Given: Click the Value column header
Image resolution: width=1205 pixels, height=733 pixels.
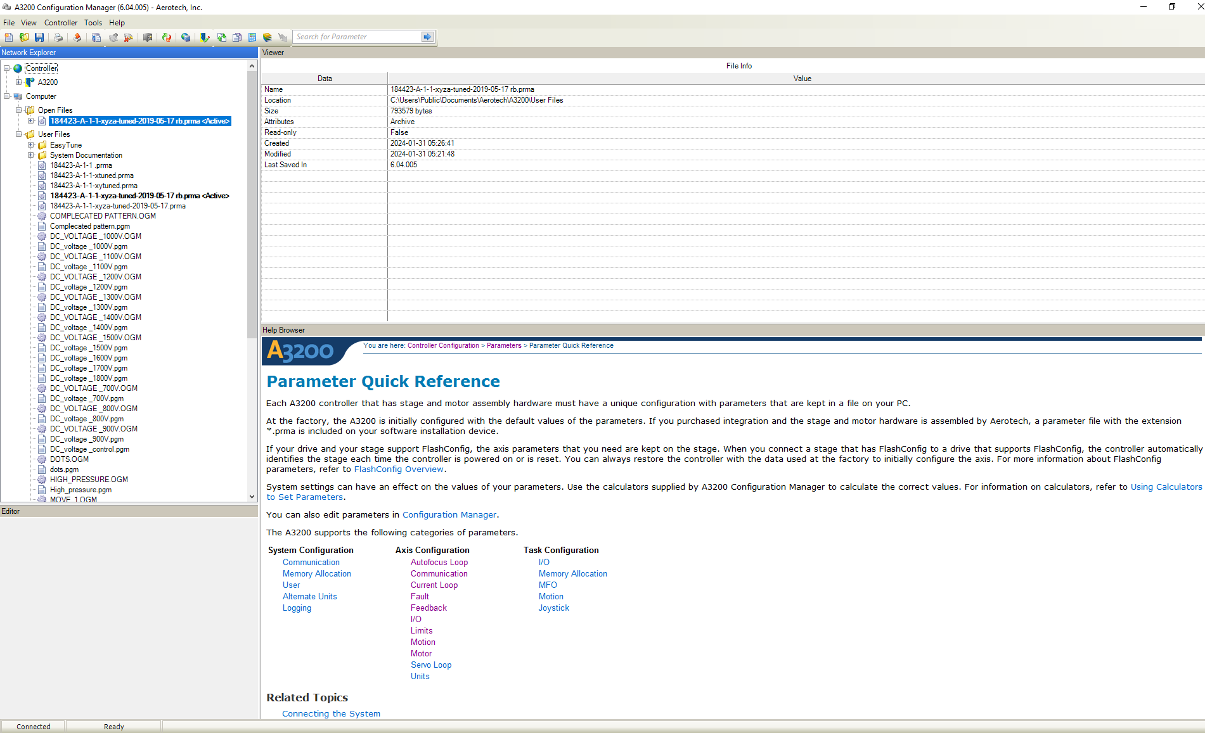Looking at the screenshot, I should click(x=802, y=79).
